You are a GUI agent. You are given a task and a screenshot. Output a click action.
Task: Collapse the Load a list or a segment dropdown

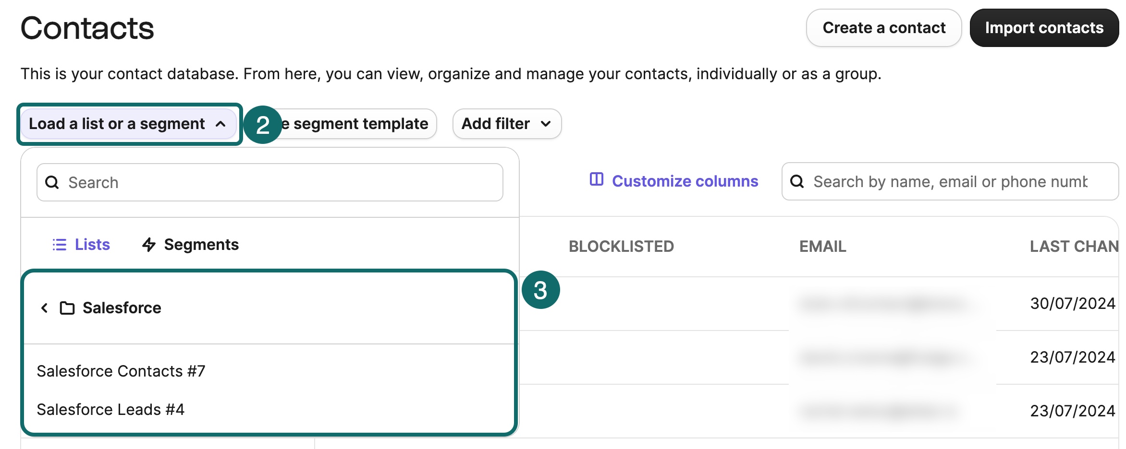(128, 124)
